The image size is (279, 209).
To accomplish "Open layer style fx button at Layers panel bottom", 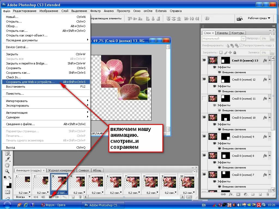I will 231,194.
